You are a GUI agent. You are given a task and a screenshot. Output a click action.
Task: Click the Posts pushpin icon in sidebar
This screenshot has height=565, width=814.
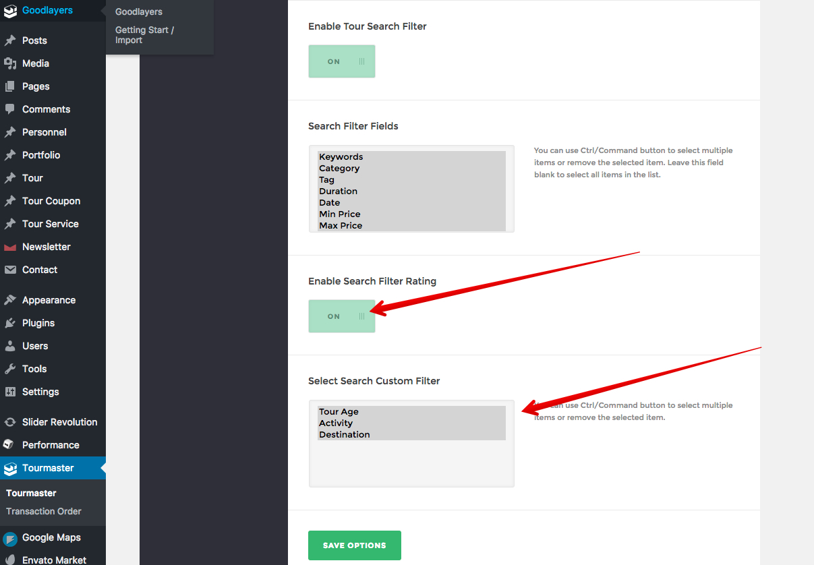click(10, 40)
